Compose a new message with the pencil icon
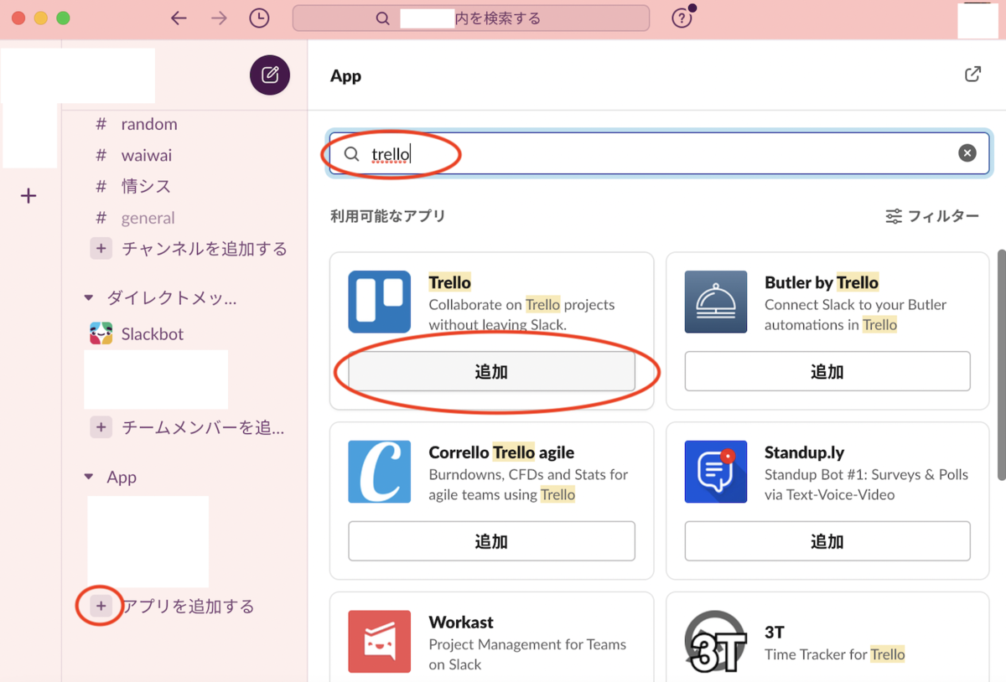The width and height of the screenshot is (1006, 682). point(269,75)
